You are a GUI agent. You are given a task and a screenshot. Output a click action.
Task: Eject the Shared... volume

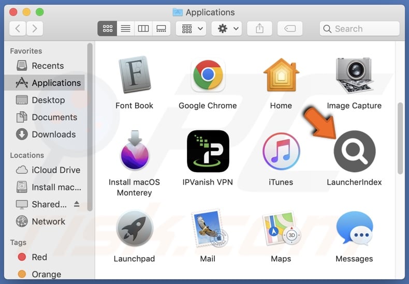[x=77, y=204]
